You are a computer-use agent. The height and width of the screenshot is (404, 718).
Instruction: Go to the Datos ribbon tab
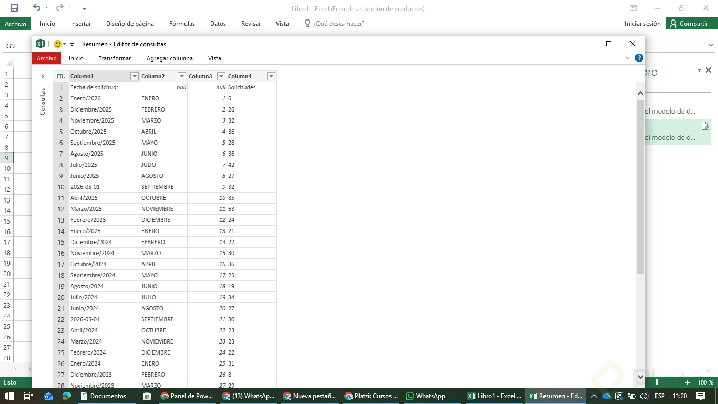coord(218,24)
